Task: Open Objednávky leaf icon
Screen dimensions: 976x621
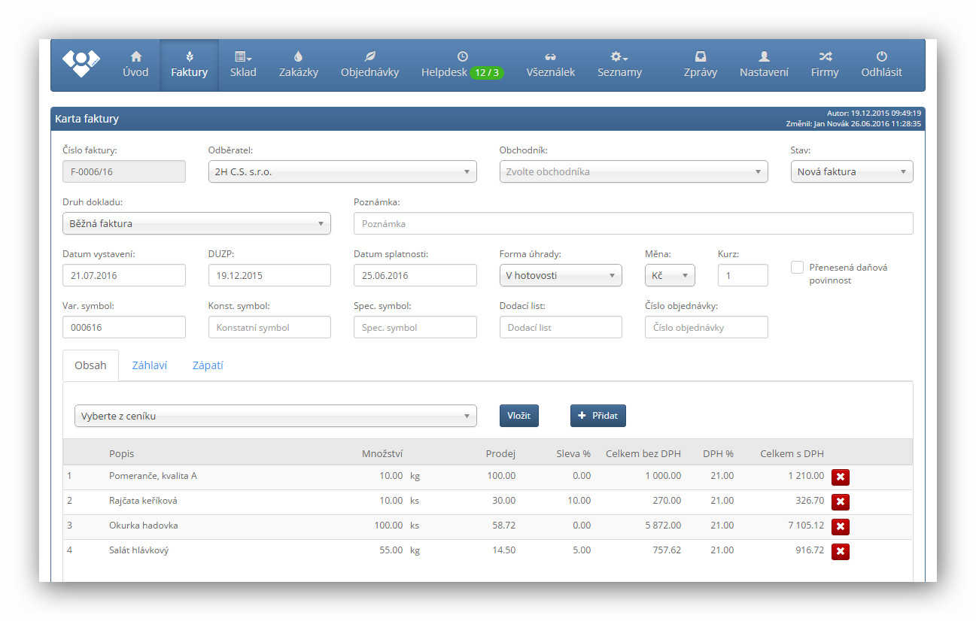Action: [369, 56]
